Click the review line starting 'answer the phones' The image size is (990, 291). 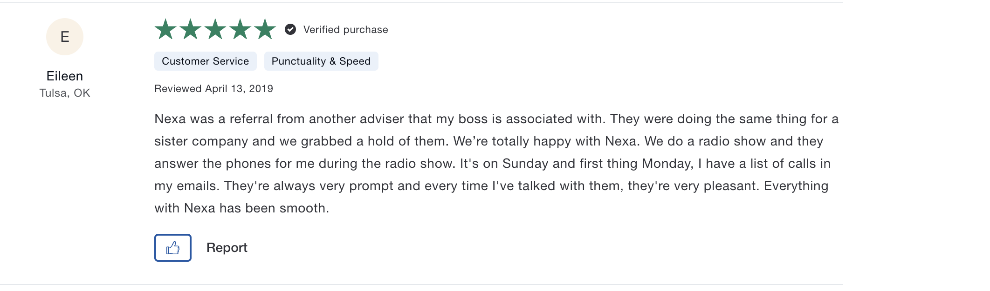point(493,164)
